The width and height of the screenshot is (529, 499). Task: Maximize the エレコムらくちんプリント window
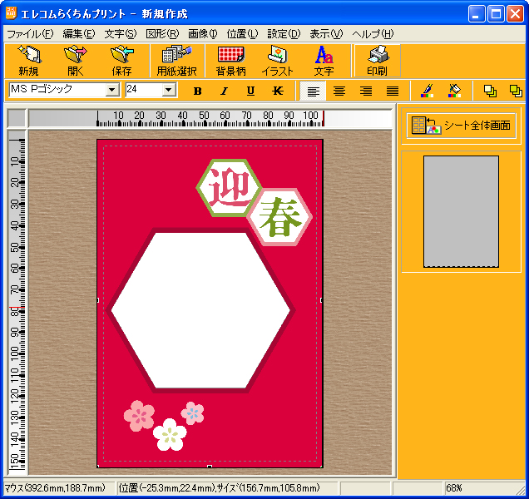pos(496,14)
